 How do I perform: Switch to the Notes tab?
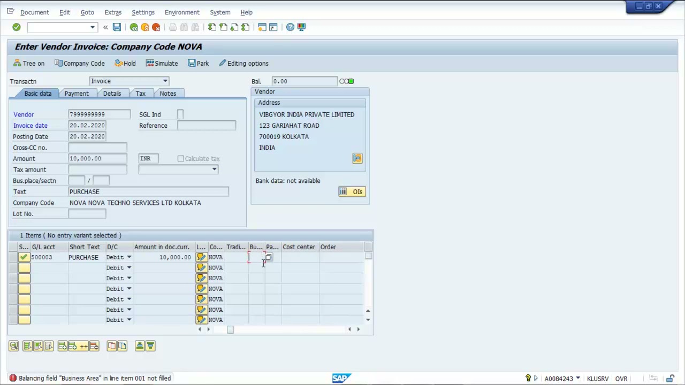tap(168, 94)
